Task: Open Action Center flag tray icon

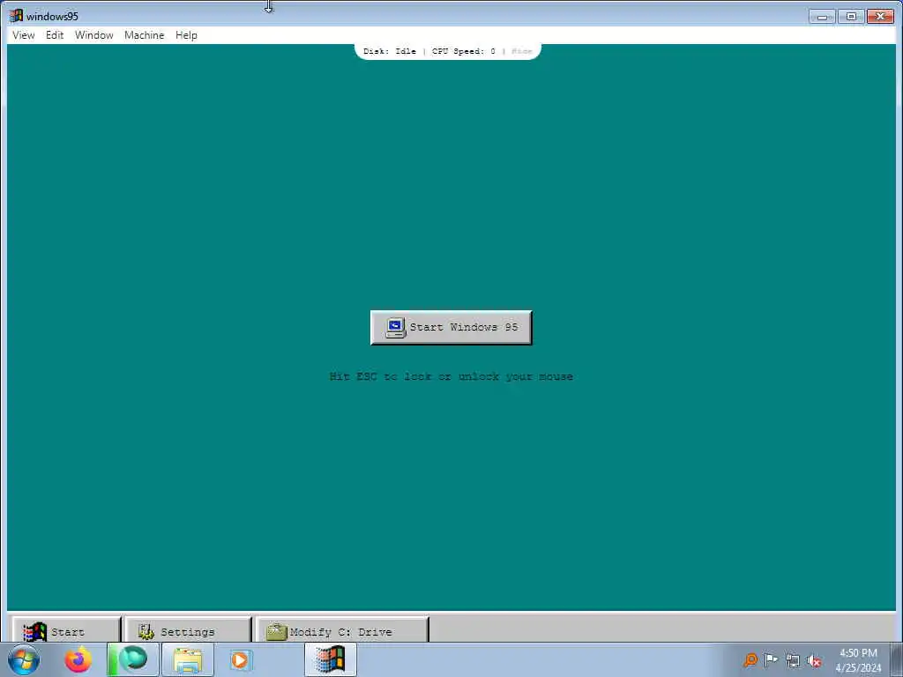Action: pos(771,659)
